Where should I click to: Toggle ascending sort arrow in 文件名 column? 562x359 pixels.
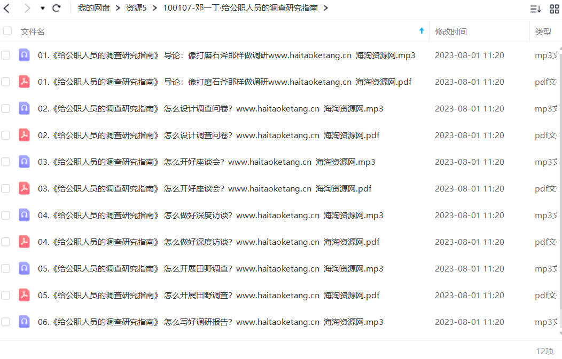pos(421,31)
